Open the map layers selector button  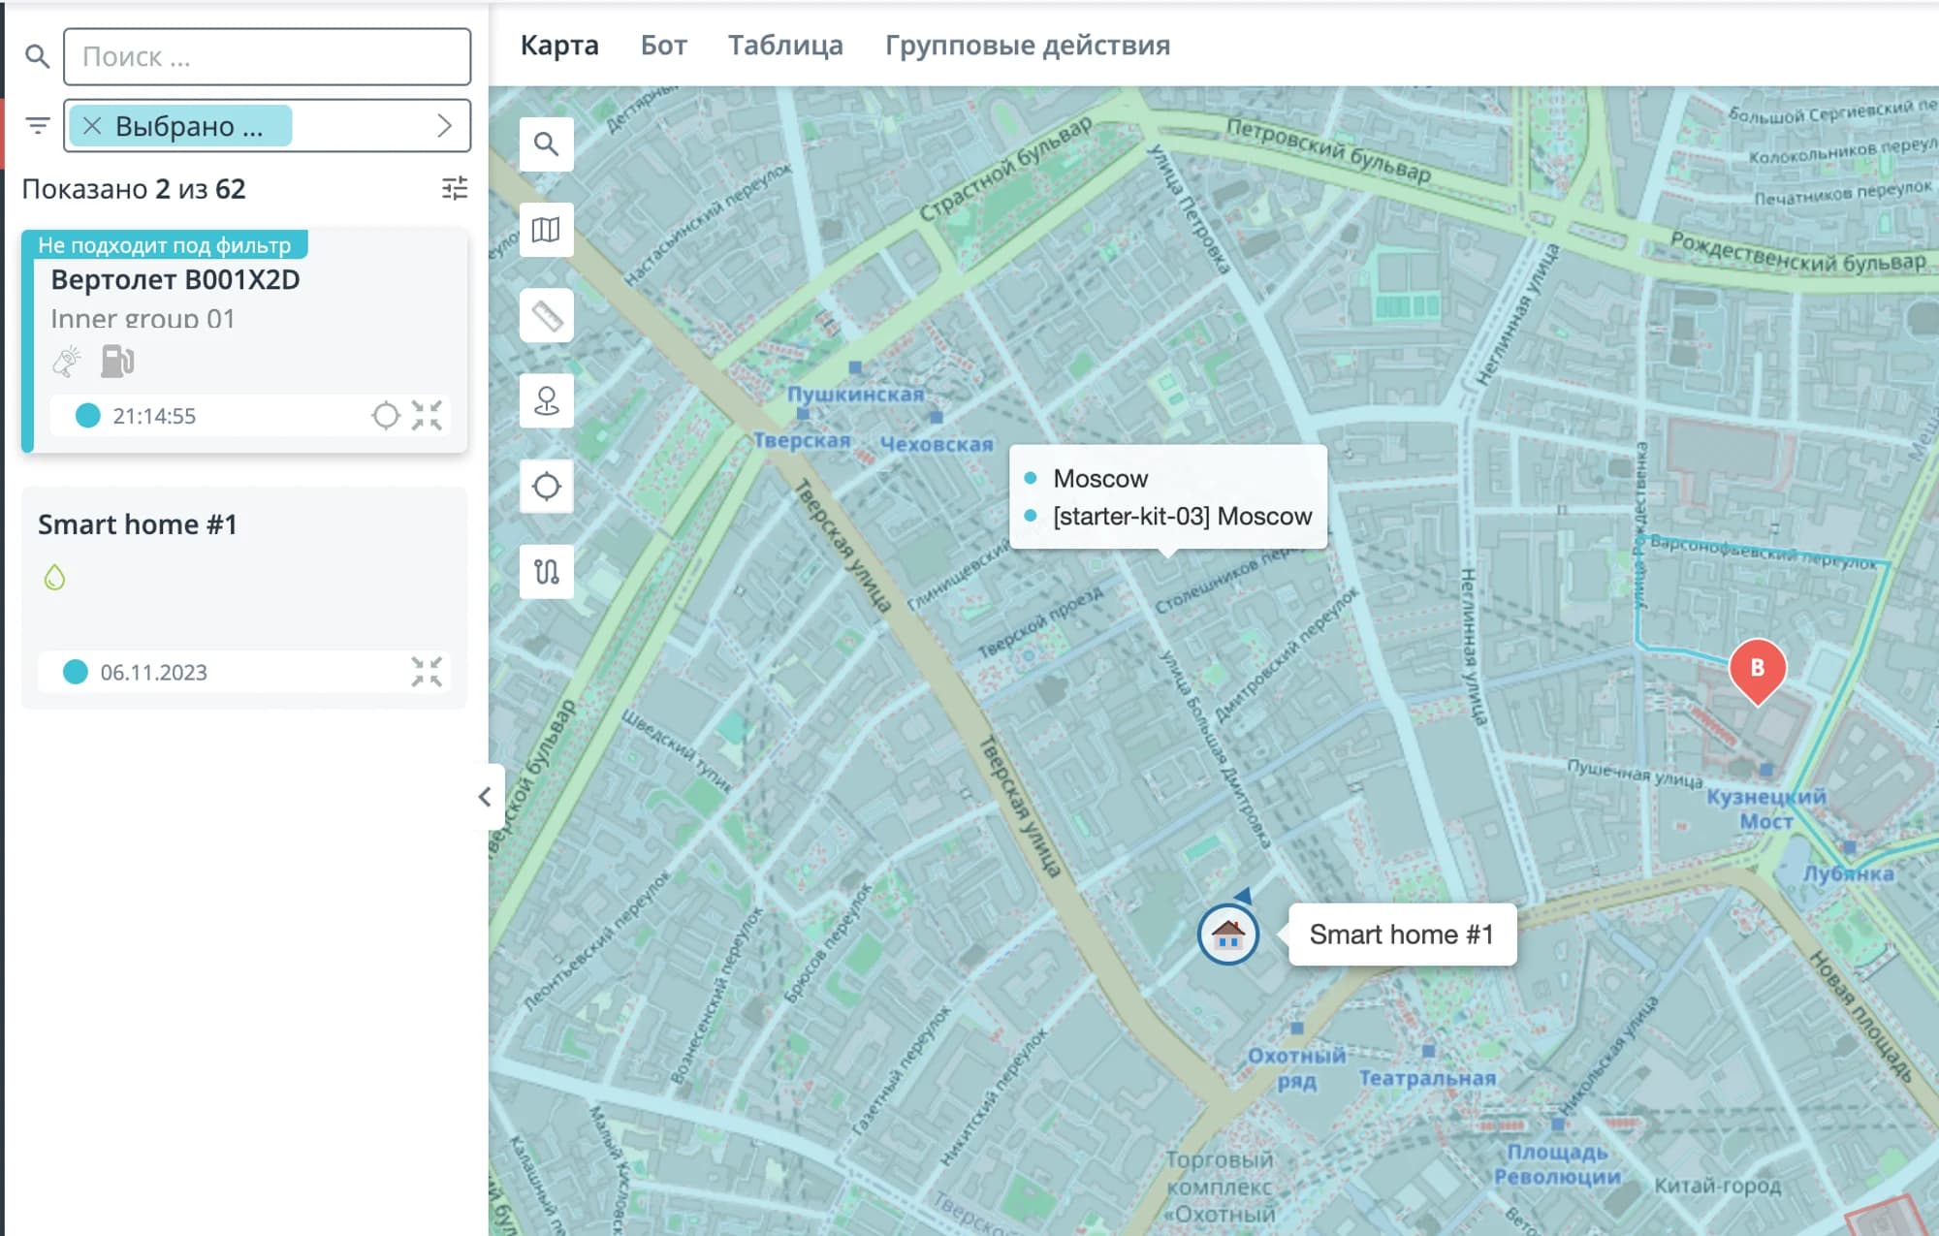(x=546, y=230)
